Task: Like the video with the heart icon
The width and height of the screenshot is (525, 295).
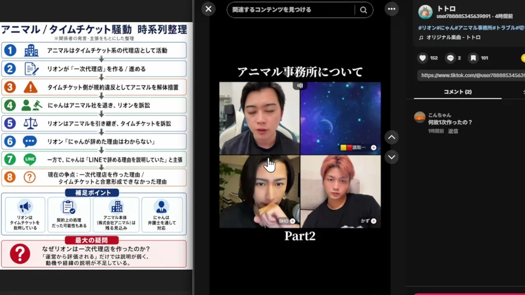Action: (422, 58)
